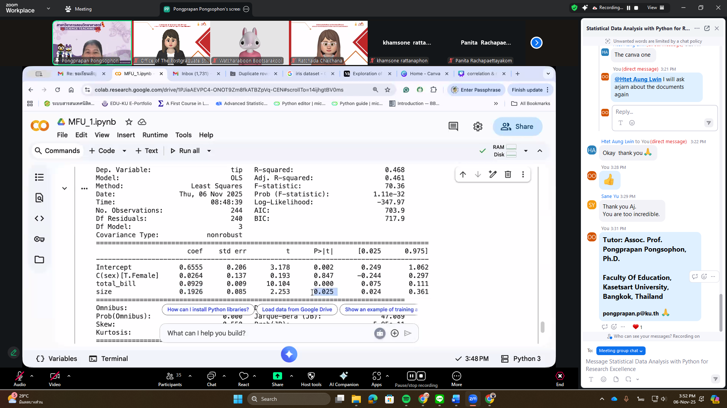Move cell up with arrow icon
The image size is (727, 408).
[x=463, y=174]
